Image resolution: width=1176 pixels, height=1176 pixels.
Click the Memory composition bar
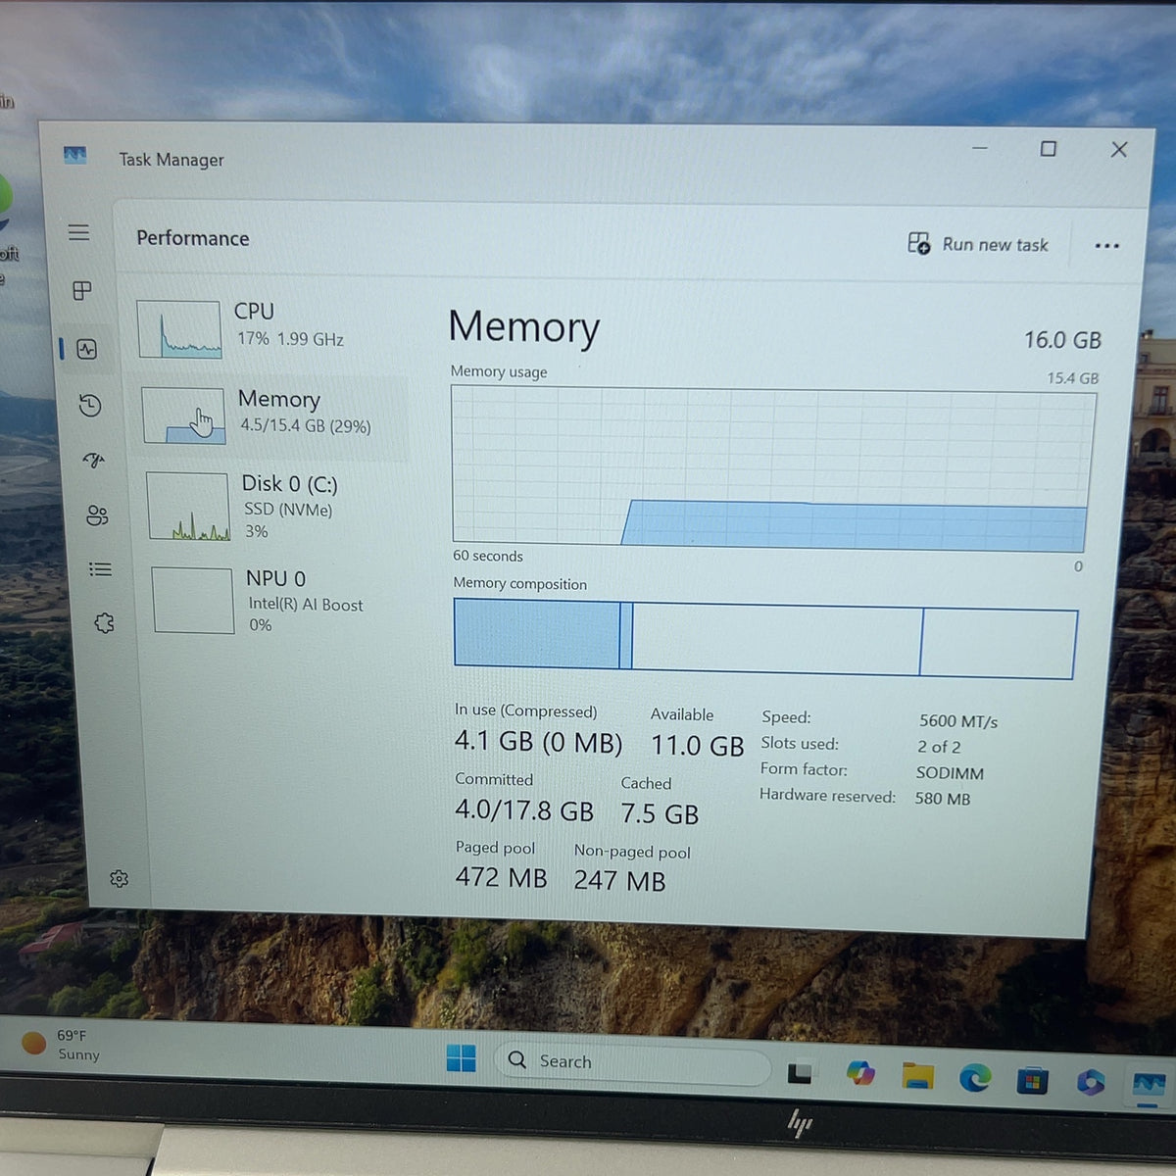pos(764,639)
